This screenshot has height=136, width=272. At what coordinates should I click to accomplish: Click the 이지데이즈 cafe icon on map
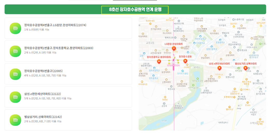click(x=142, y=81)
